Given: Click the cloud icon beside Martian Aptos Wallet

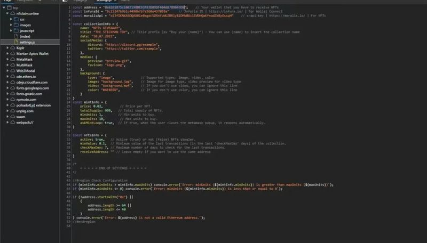Looking at the screenshot, I should [x=13, y=53].
